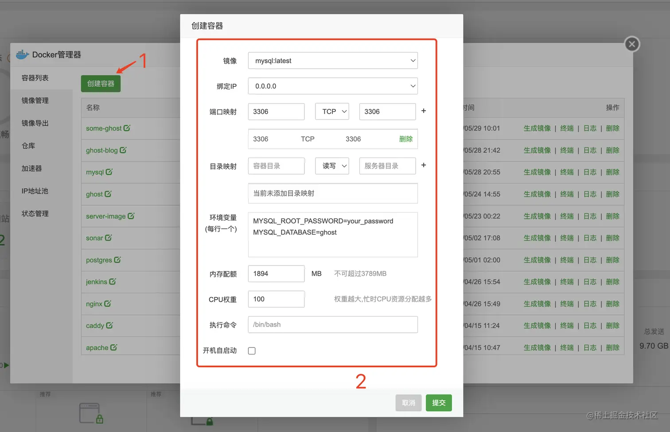Click the CPU权重 input field

(x=276, y=299)
